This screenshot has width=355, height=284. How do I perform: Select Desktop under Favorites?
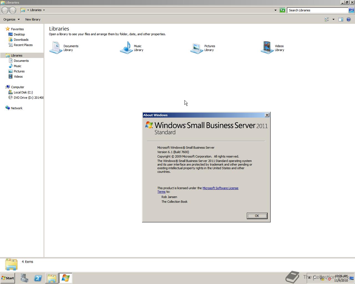tap(19, 34)
